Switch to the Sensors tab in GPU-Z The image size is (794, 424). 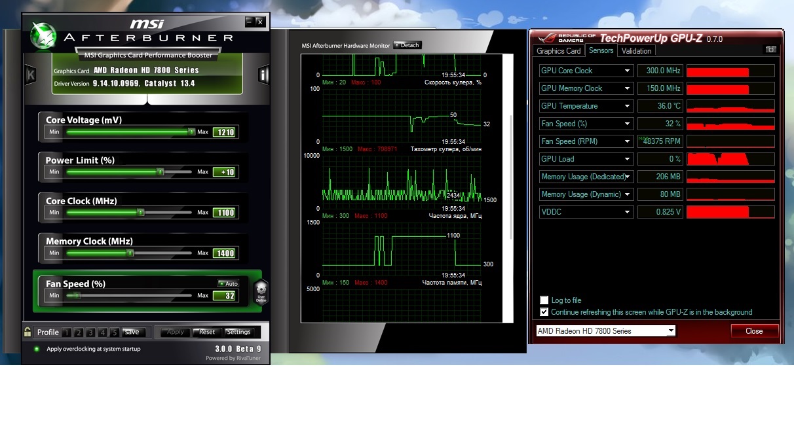coord(601,50)
